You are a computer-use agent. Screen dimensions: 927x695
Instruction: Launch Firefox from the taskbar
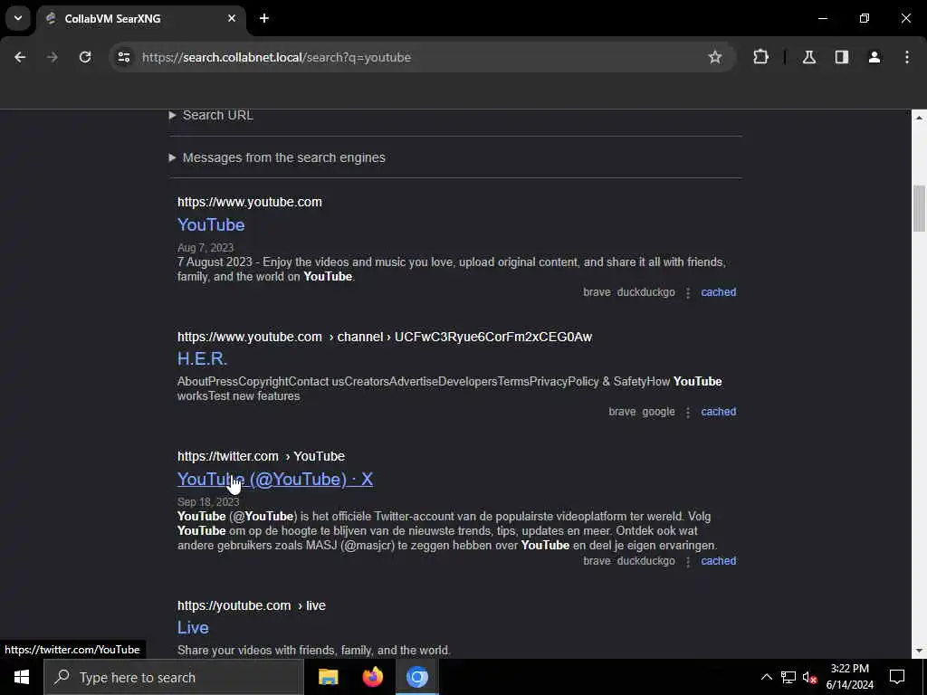pyautogui.click(x=372, y=677)
